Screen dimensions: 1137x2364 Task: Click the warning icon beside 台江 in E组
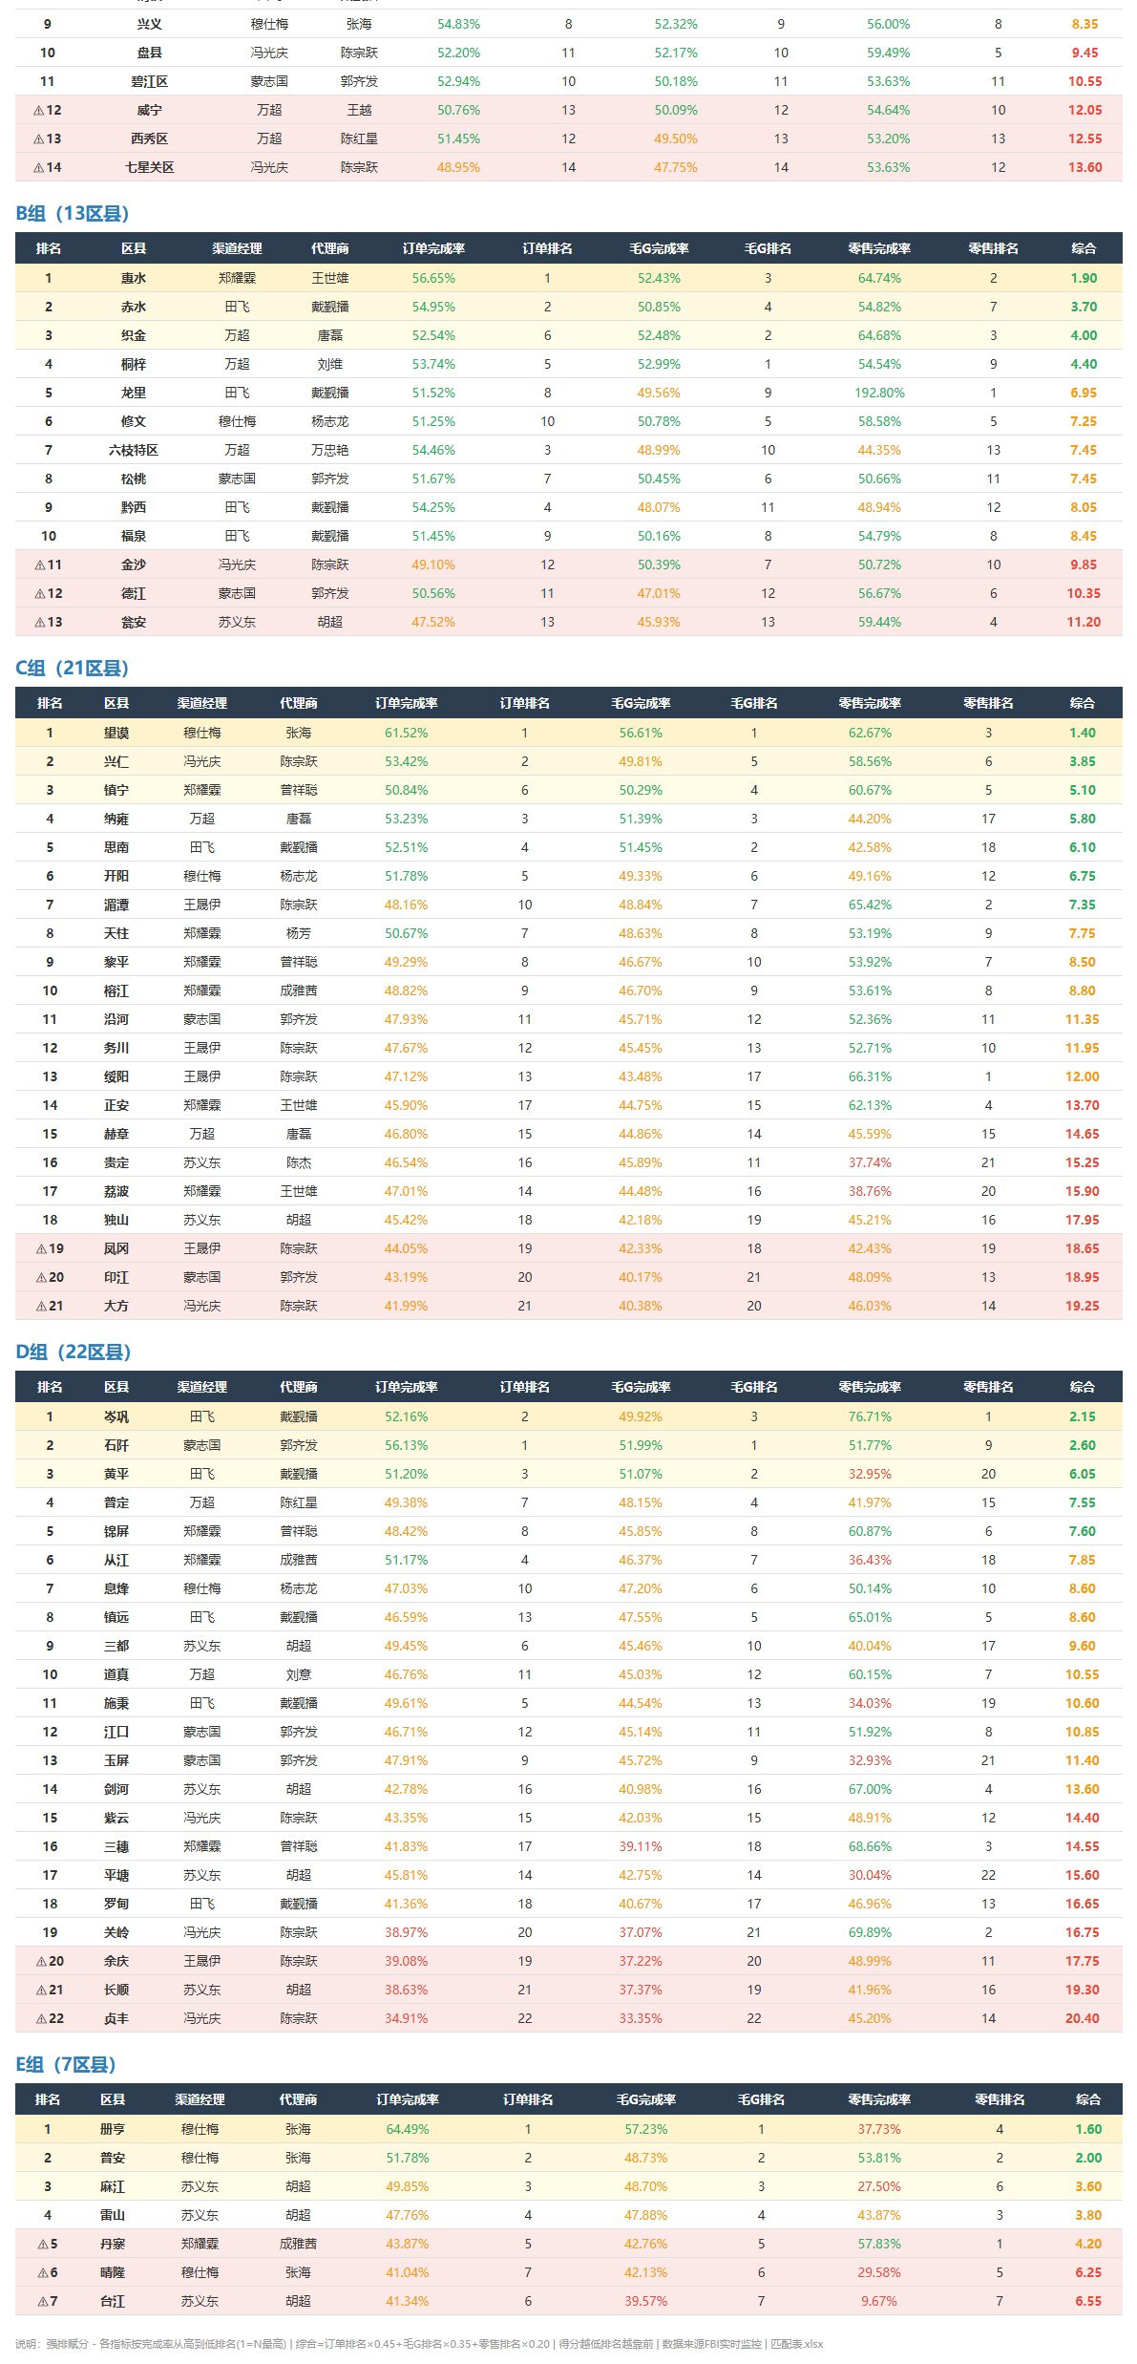click(42, 2302)
